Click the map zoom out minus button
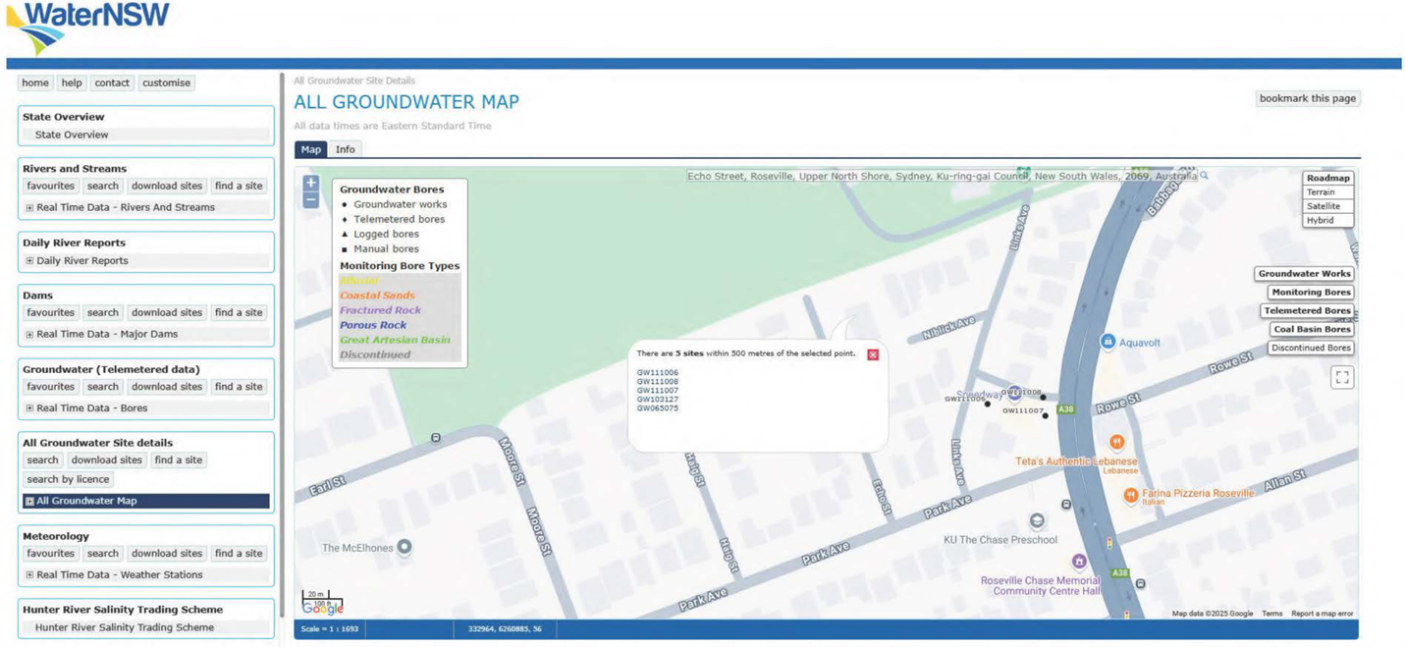This screenshot has height=647, width=1405. 311,200
